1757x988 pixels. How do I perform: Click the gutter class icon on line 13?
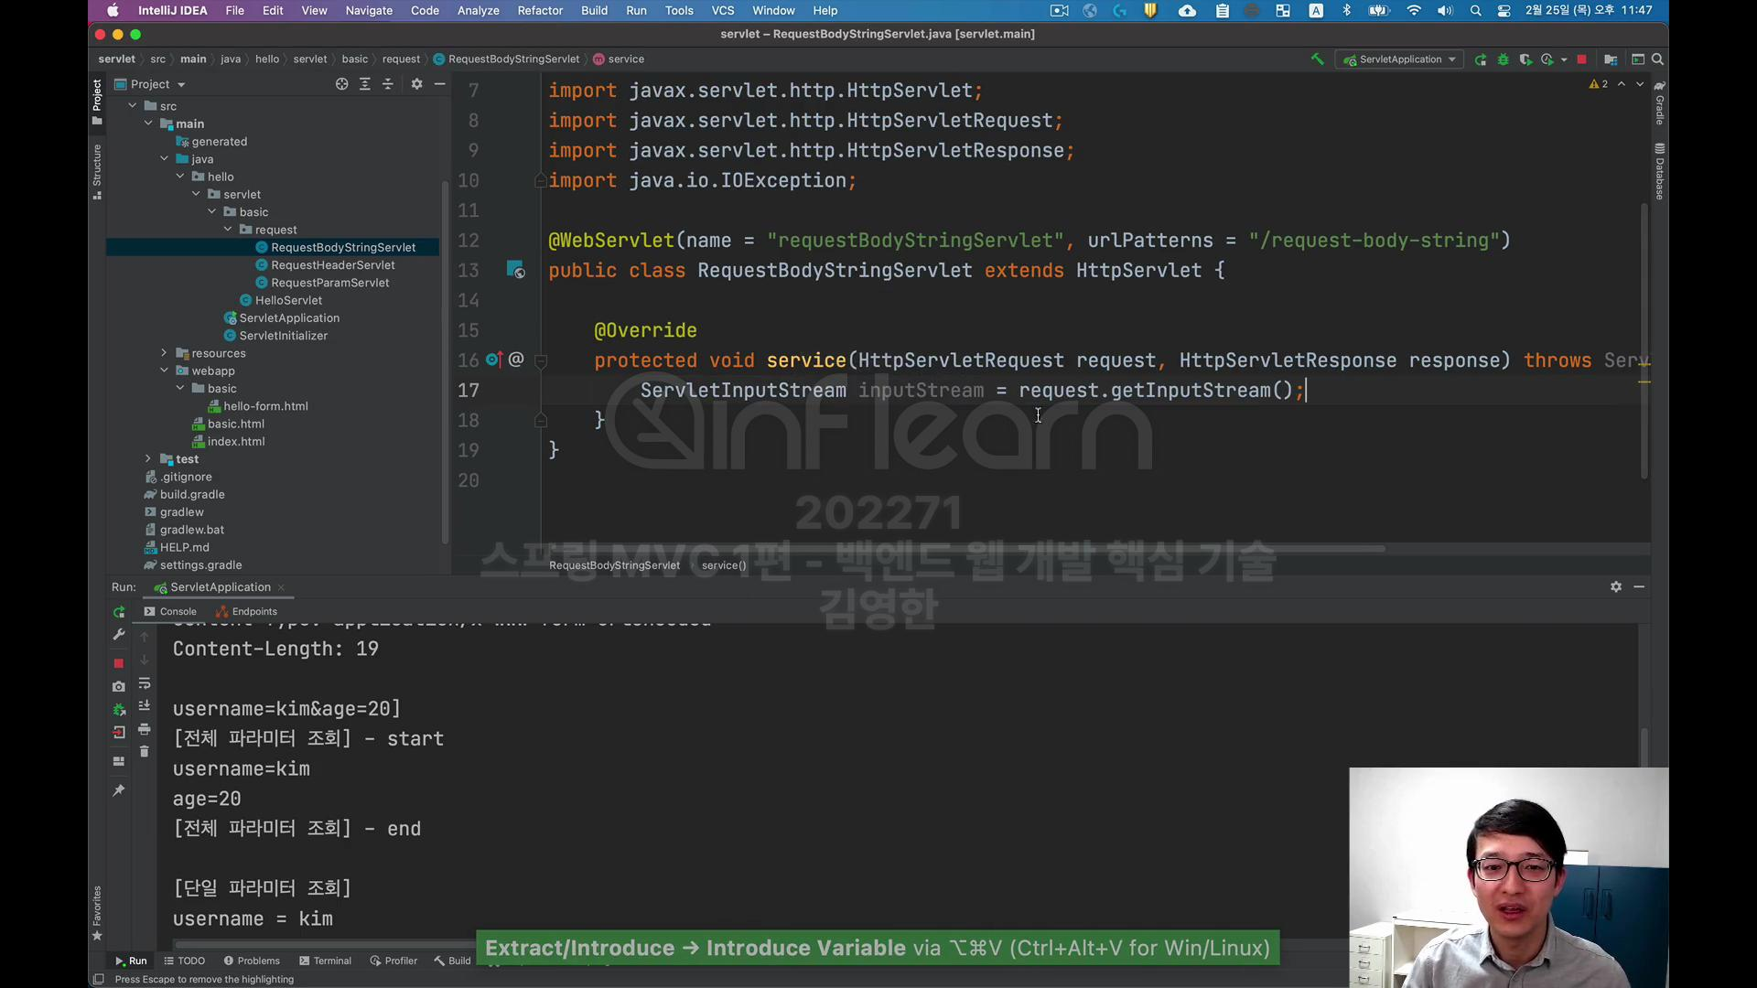coord(515,270)
